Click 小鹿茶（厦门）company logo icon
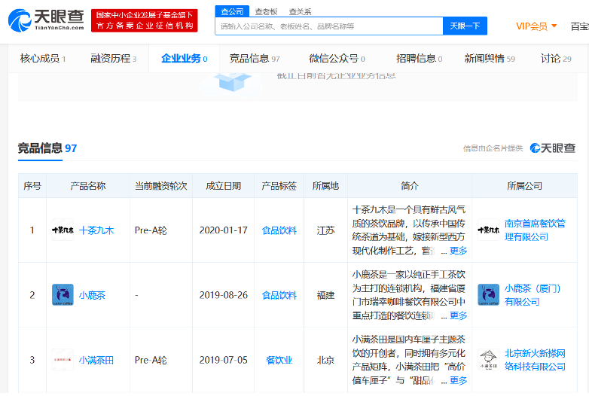The image size is (589, 396). 488,295
